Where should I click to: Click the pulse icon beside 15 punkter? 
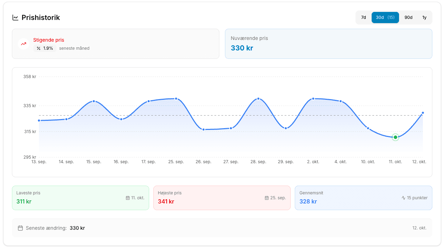pyautogui.click(x=403, y=198)
